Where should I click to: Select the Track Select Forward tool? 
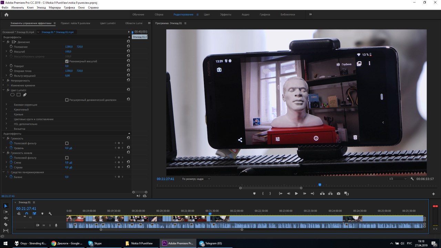[6, 212]
